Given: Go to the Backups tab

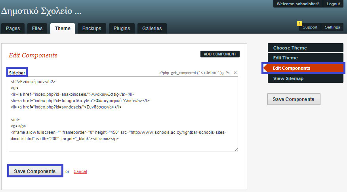Looking at the screenshot, I should coord(92,29).
